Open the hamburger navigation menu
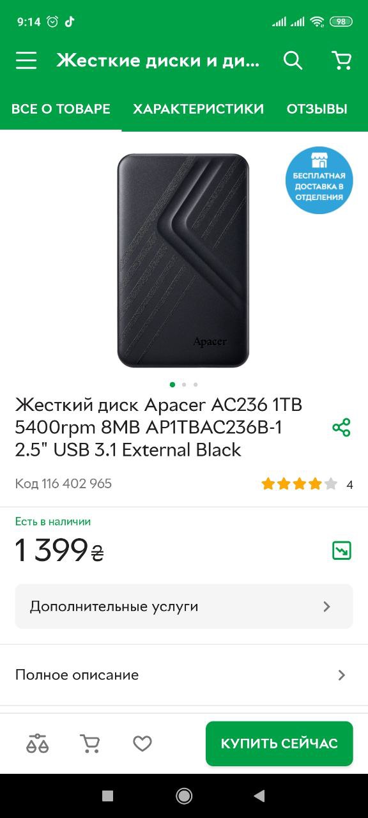Image resolution: width=368 pixels, height=818 pixels. coord(26,61)
